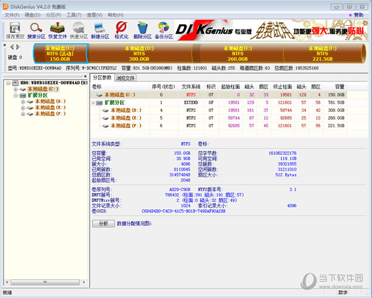This screenshot has height=298, width=372.
Task: Expand 本地磁盘(C:) in the tree
Action: (x=15, y=89)
